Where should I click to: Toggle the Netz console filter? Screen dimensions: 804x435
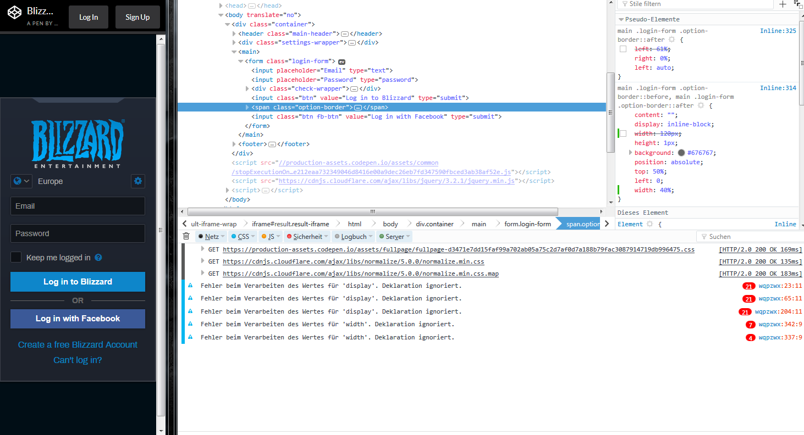pyautogui.click(x=212, y=237)
